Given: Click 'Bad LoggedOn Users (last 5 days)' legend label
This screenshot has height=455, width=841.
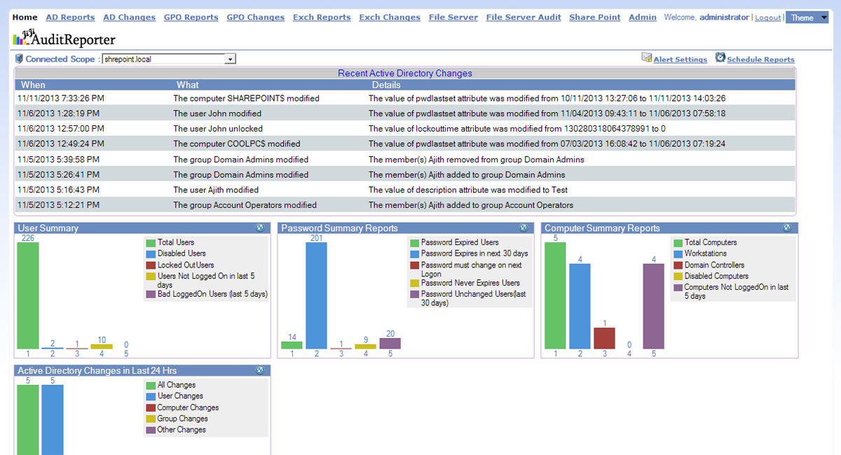Looking at the screenshot, I should coord(212,295).
